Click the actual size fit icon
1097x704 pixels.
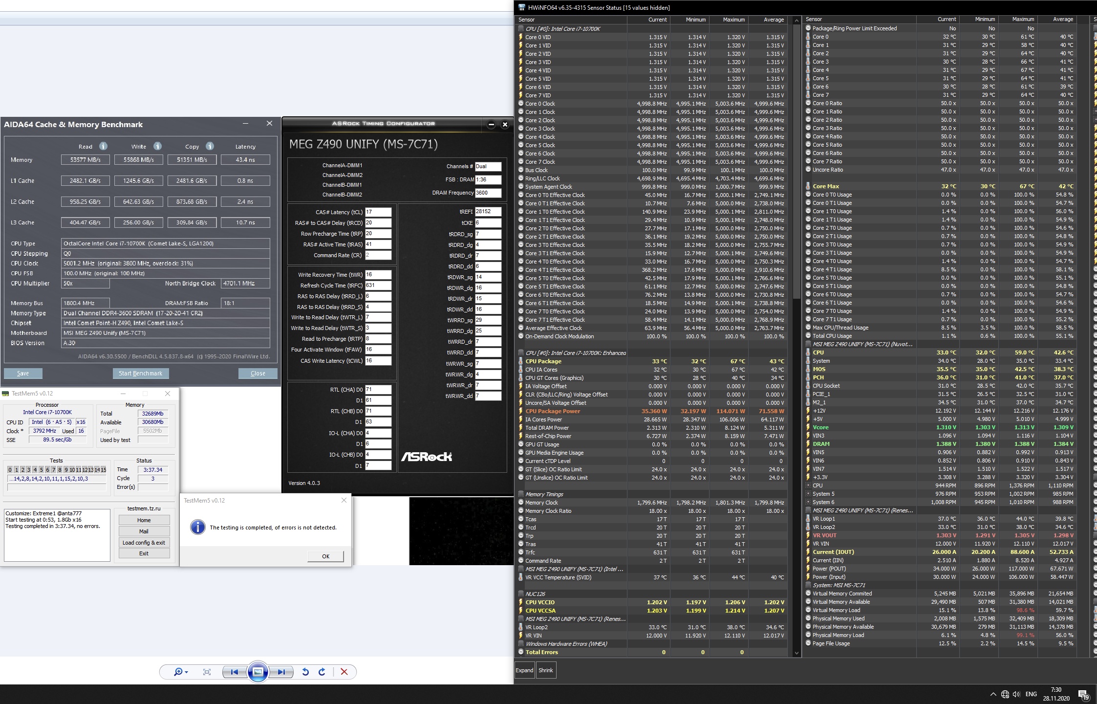click(x=207, y=672)
